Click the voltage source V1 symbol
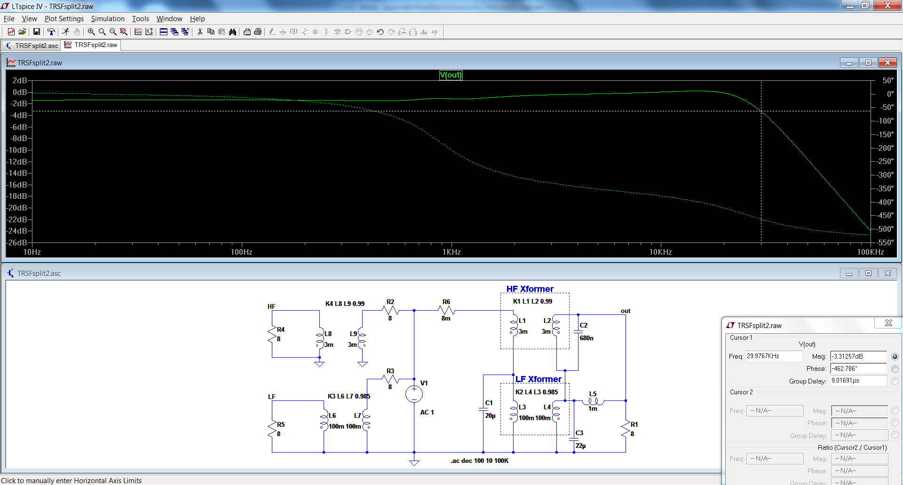The width and height of the screenshot is (903, 485). point(414,394)
